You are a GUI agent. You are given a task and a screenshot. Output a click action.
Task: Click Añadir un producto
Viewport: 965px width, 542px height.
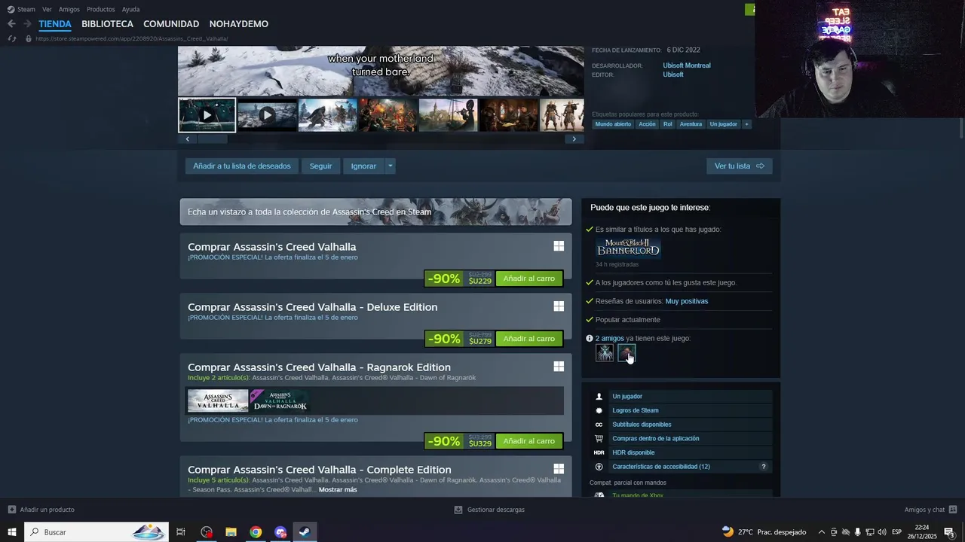tap(41, 510)
